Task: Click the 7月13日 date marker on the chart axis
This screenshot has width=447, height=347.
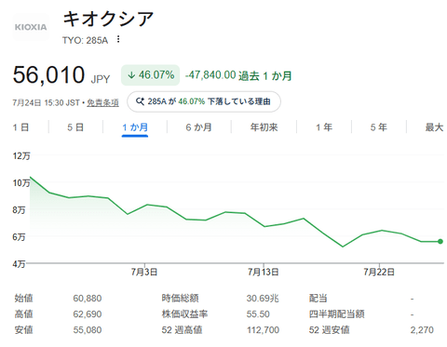Action: (x=263, y=272)
